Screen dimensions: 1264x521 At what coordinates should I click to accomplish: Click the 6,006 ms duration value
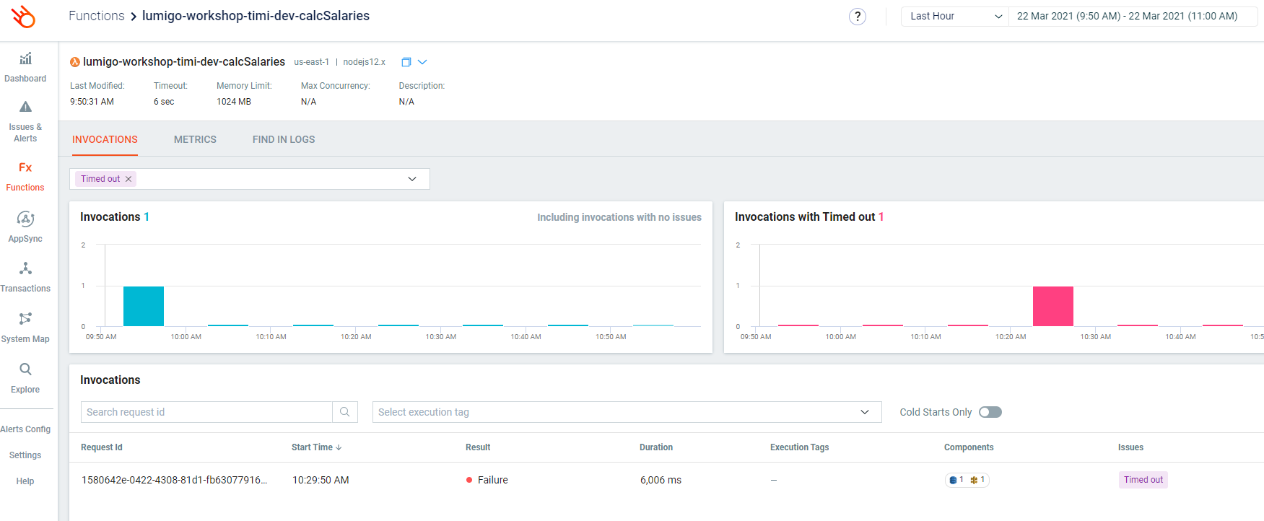(661, 480)
